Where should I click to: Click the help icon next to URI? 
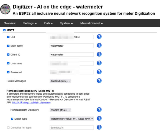pos(99,37)
